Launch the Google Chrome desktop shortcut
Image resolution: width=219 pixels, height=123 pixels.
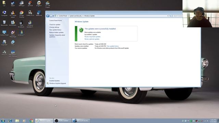(x=22, y=14)
